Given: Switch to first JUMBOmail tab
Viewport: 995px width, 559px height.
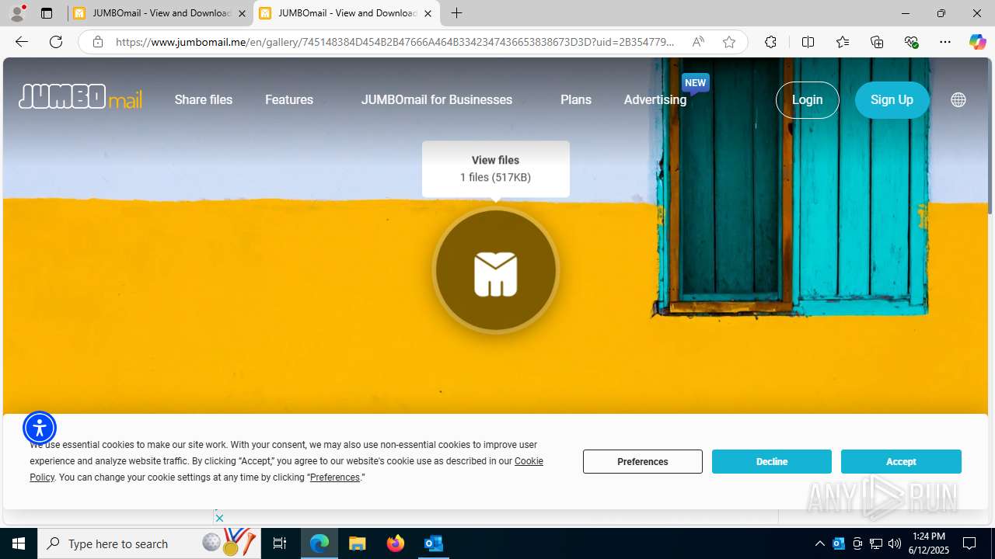Looking at the screenshot, I should 160,13.
